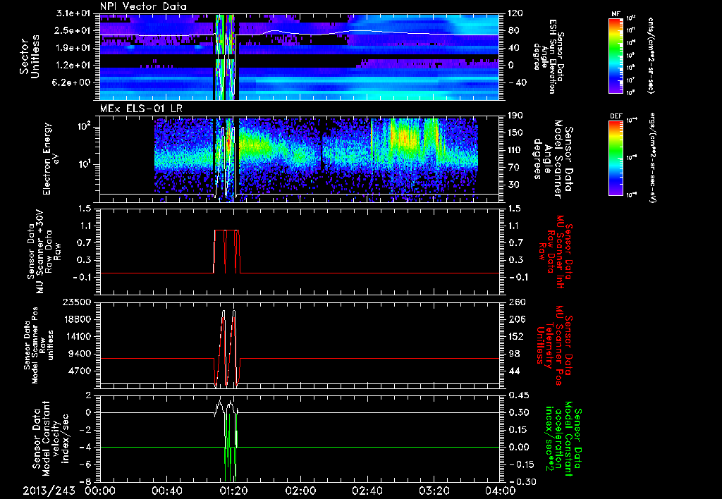
Task: Click the DEF energy flux color bar
Action: click(616, 157)
